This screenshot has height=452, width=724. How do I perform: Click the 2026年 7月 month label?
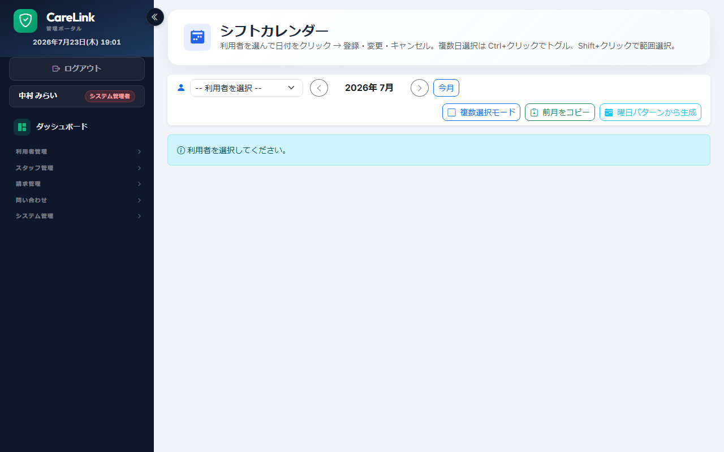pos(369,88)
